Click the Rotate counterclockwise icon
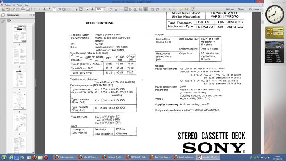This screenshot has height=161, width=286. (152, 9)
